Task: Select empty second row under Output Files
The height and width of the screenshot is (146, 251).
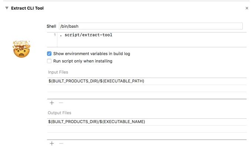Action: (x=147, y=129)
